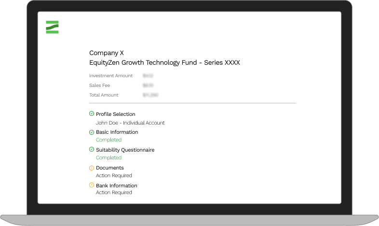Click the blurred Sales Fee value
This screenshot has height=226, width=379.
148,85
